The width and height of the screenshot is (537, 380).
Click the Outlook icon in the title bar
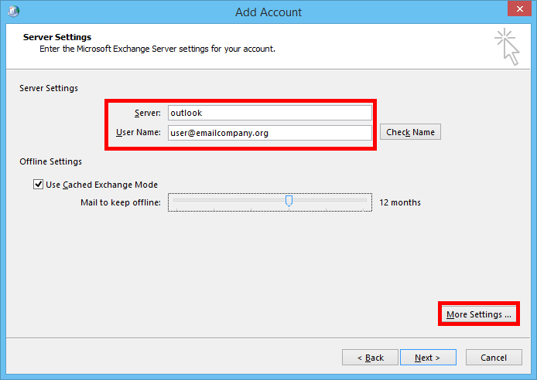click(14, 12)
